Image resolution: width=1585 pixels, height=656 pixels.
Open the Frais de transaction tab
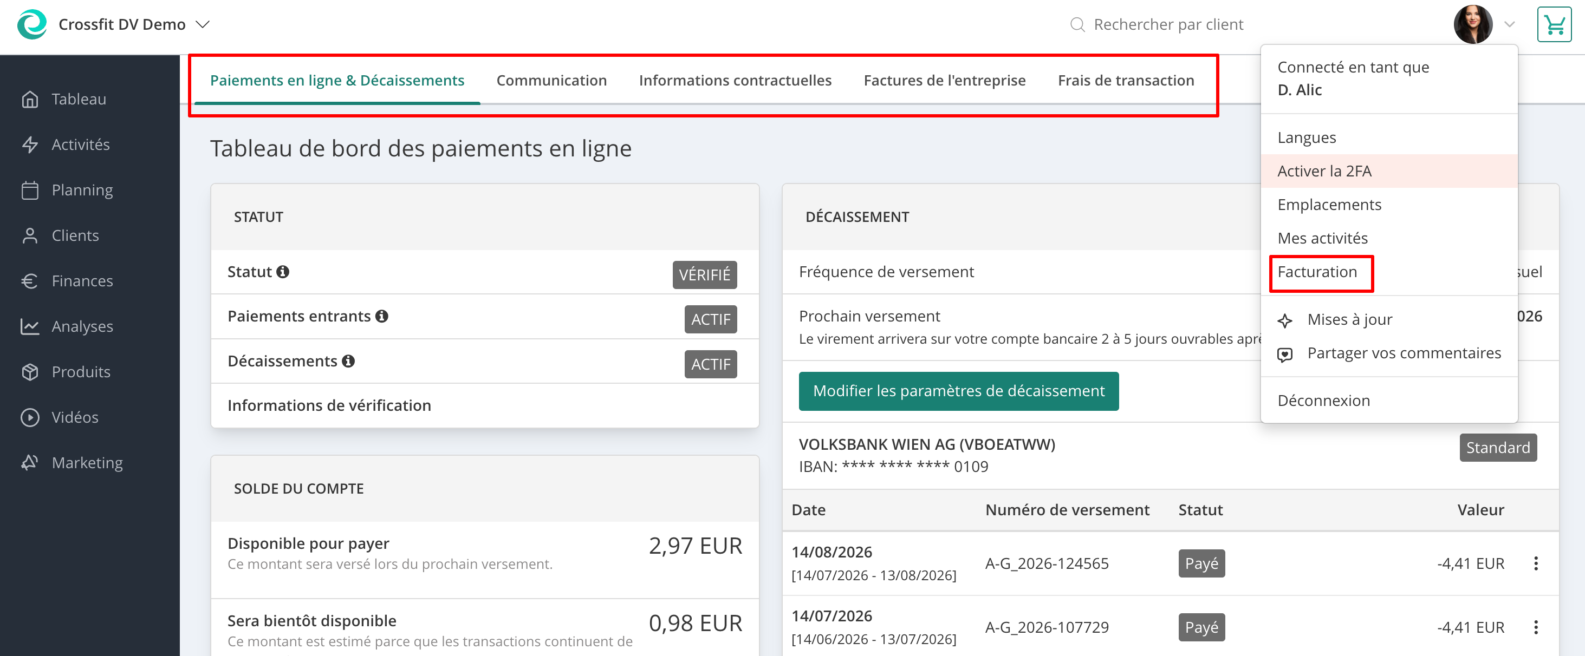pyautogui.click(x=1126, y=81)
